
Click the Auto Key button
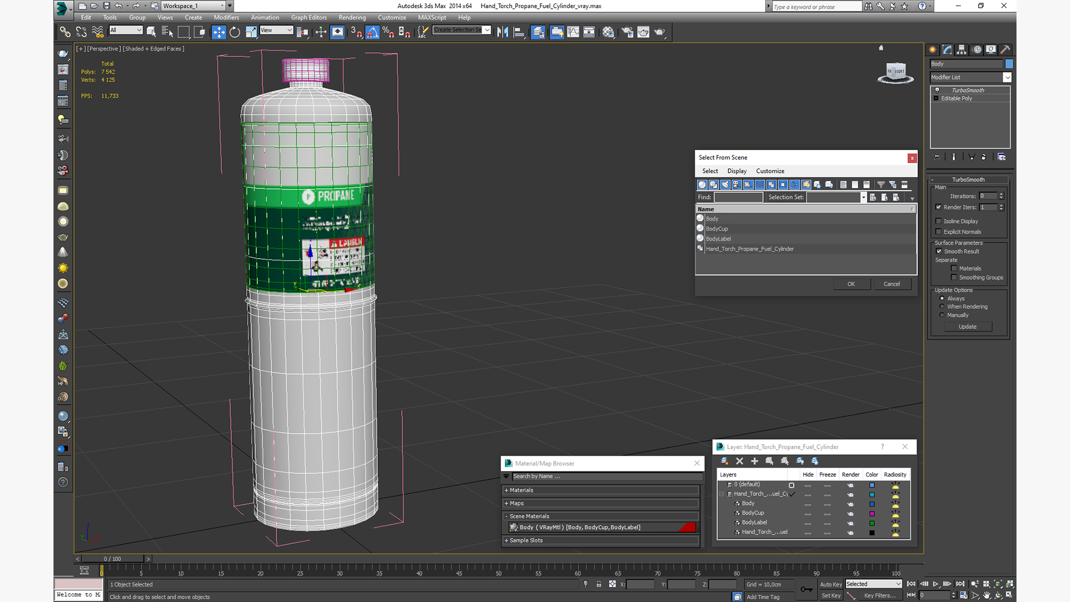coord(830,584)
